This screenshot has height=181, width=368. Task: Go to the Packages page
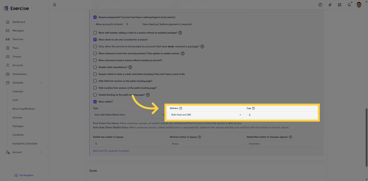[x=18, y=126]
